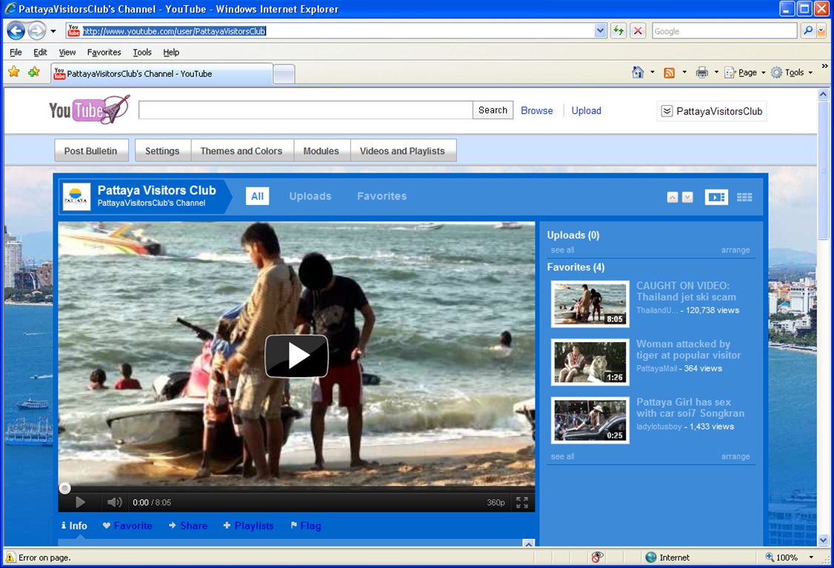Click the Error on page warning icon
The height and width of the screenshot is (568, 834).
pos(10,558)
